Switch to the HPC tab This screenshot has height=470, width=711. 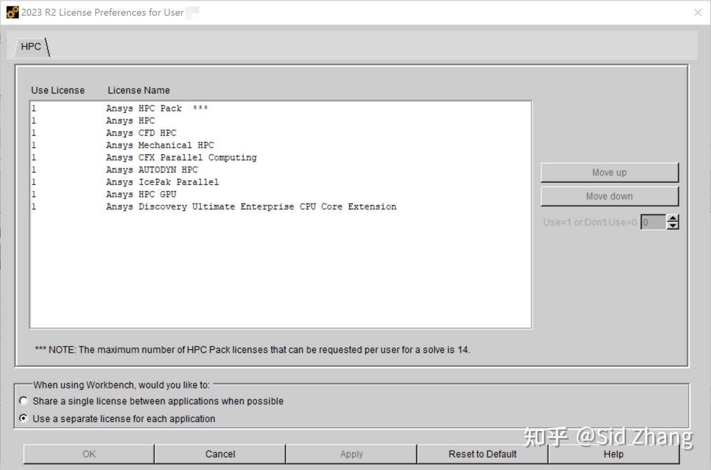point(31,46)
